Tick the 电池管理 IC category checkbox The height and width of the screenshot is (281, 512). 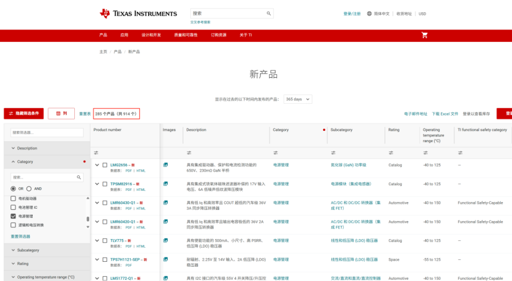tap(13, 207)
